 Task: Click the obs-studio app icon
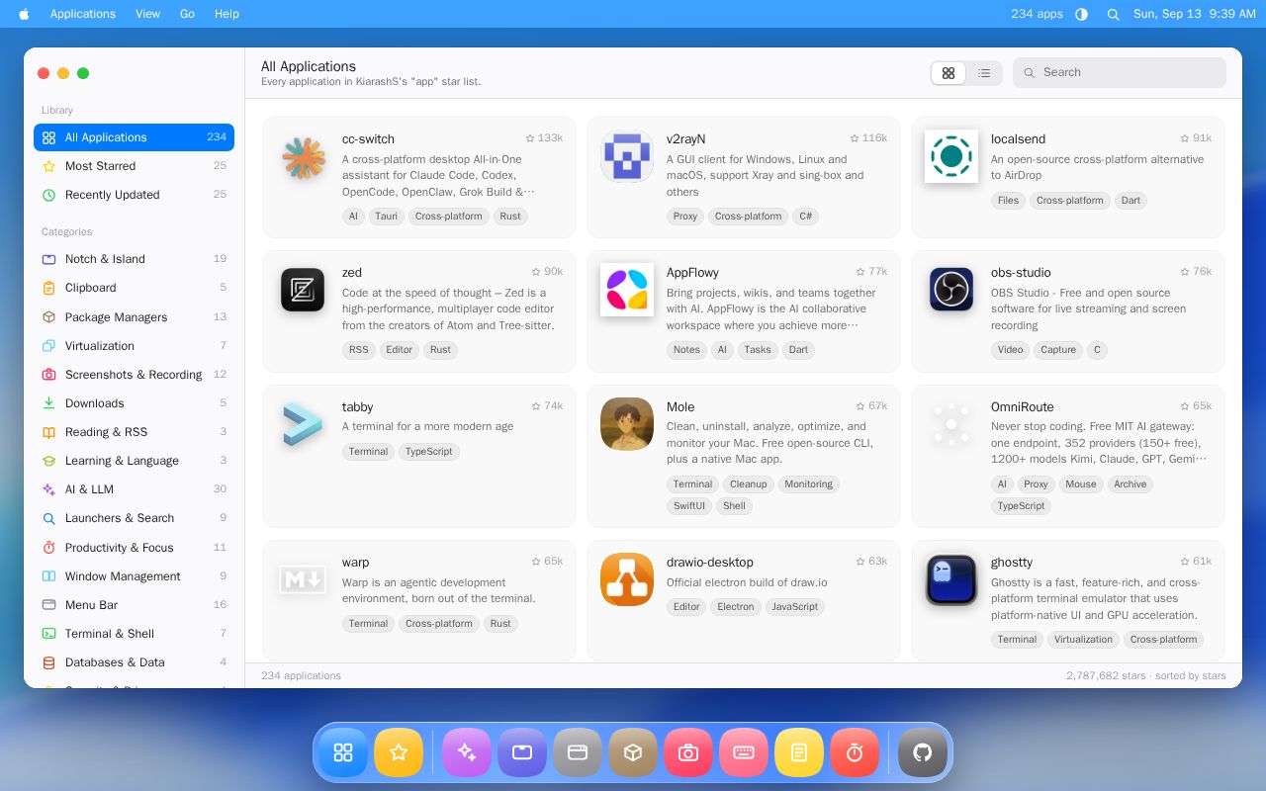pyautogui.click(x=951, y=290)
